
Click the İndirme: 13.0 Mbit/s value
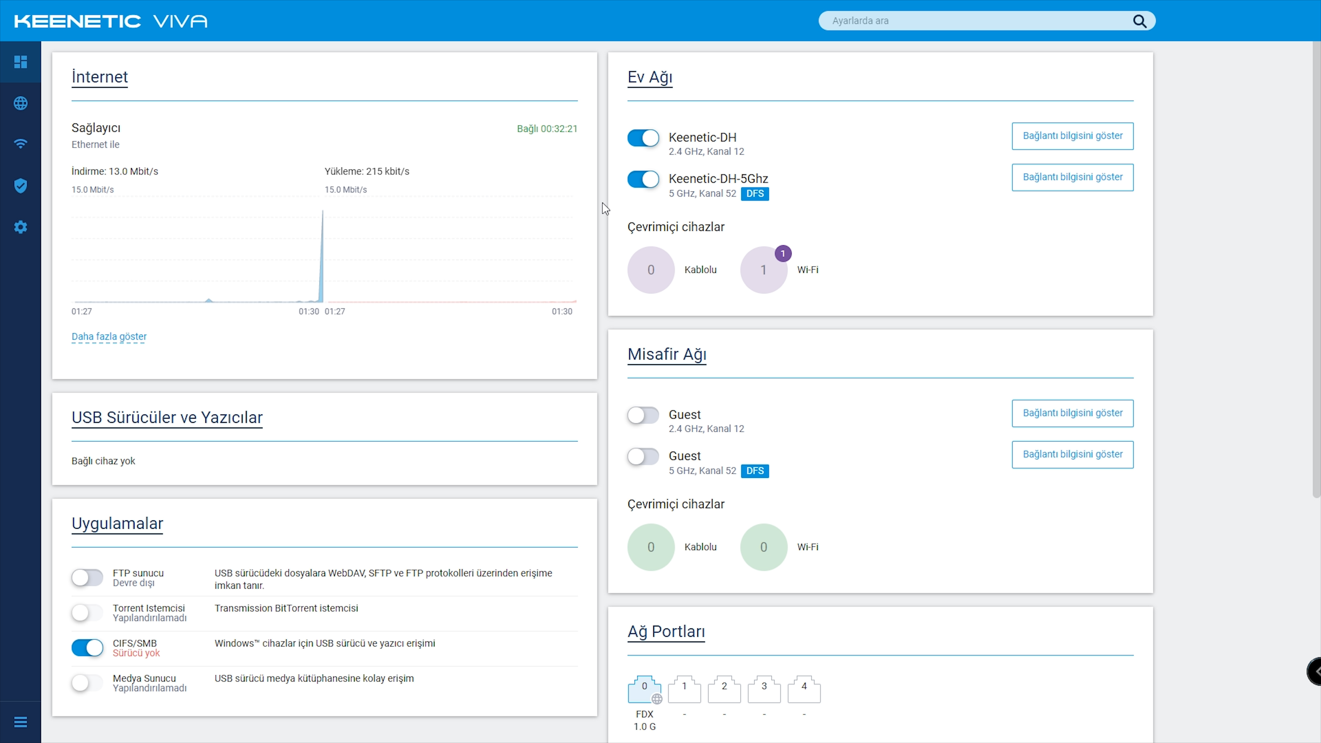coord(114,171)
